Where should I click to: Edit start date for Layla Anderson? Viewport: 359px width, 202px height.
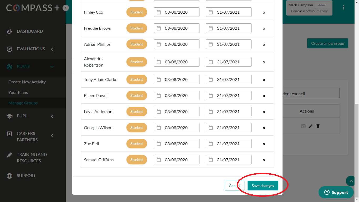click(177, 112)
